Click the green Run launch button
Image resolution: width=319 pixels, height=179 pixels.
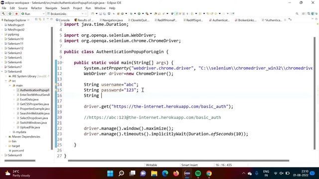[10, 13]
